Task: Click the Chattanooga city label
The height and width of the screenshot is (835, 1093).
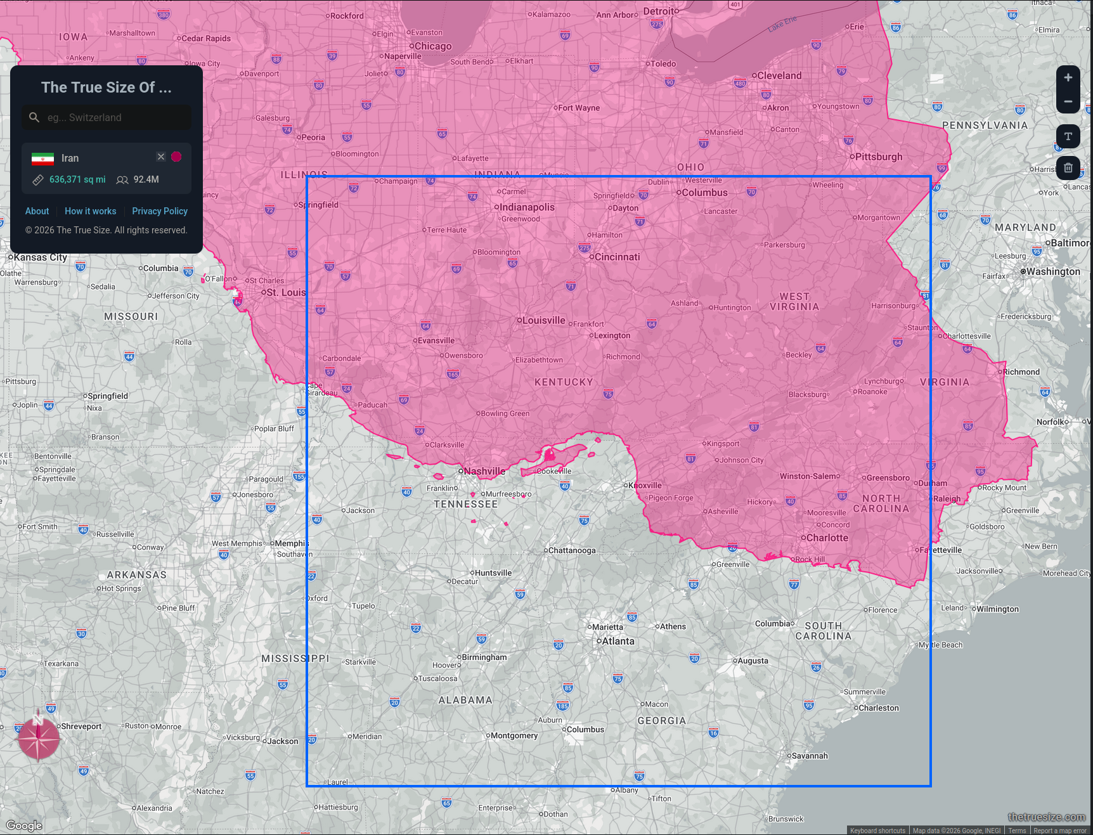Action: pos(572,550)
